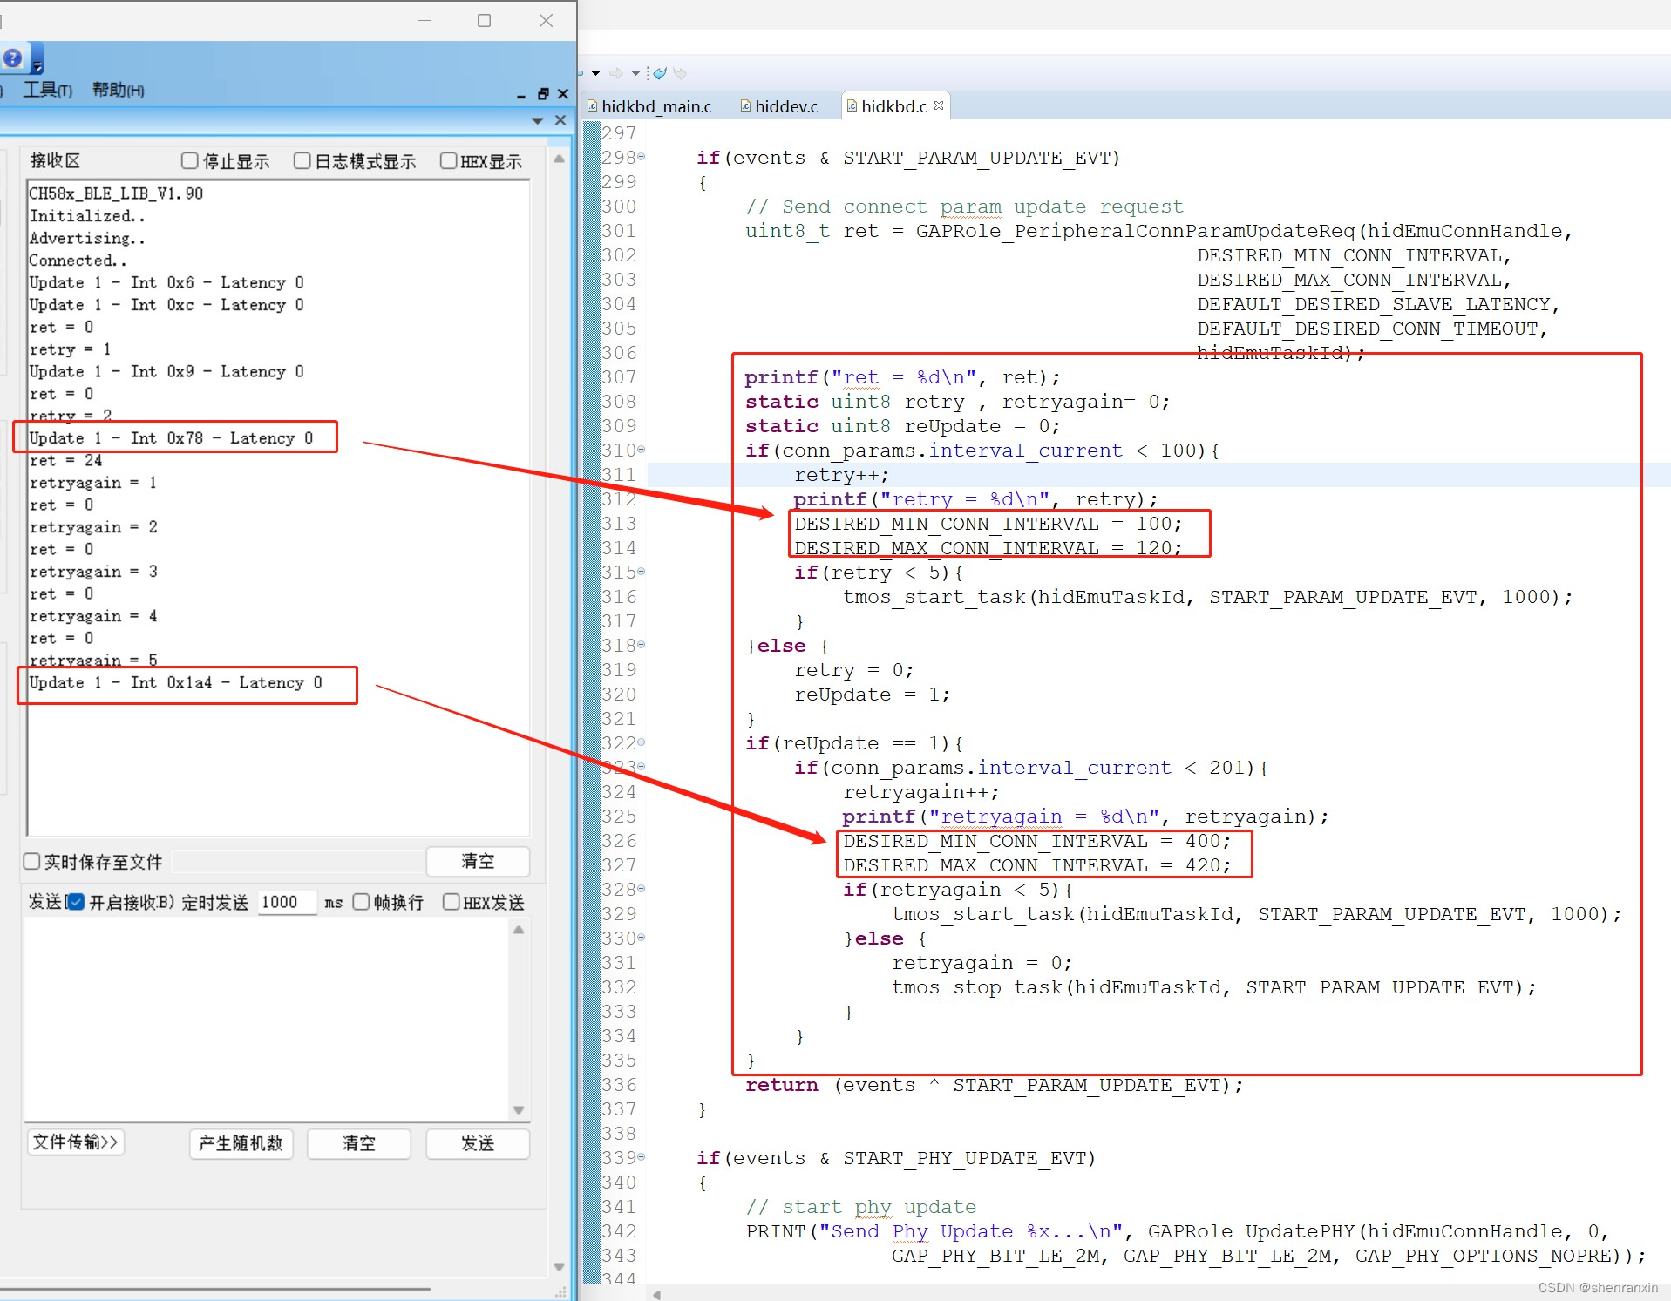This screenshot has width=1671, height=1301.
Task: Close the hidkbd.c editor tab
Action: [939, 105]
